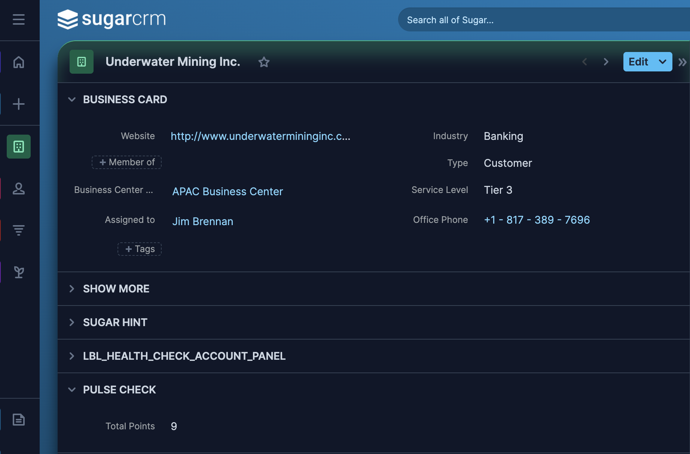Toggle the side panel double-arrow

pos(682,62)
